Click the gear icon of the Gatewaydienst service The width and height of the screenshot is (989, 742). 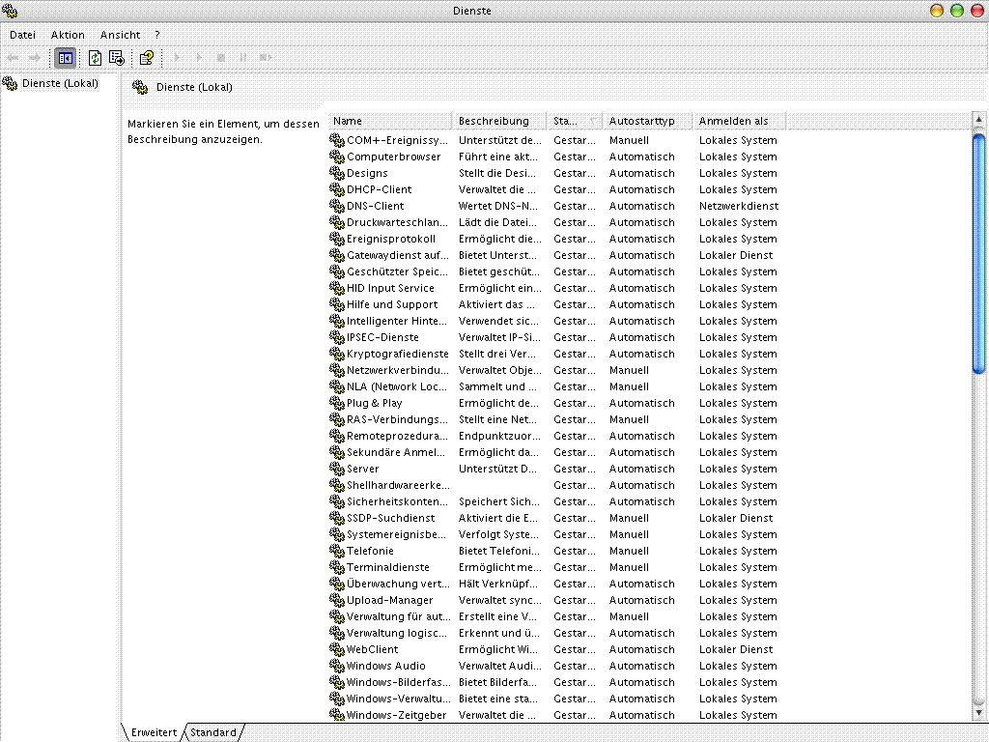click(x=337, y=255)
